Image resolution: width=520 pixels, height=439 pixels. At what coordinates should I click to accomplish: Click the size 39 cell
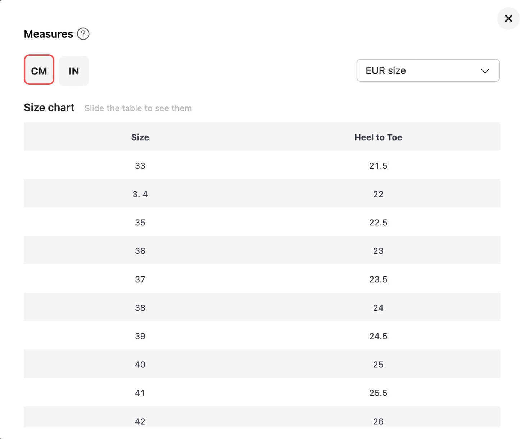coord(140,336)
